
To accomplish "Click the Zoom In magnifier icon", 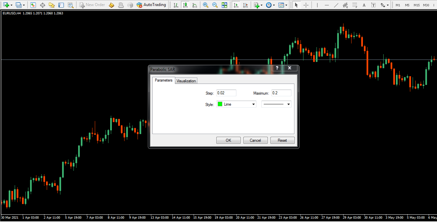I will [206, 5].
